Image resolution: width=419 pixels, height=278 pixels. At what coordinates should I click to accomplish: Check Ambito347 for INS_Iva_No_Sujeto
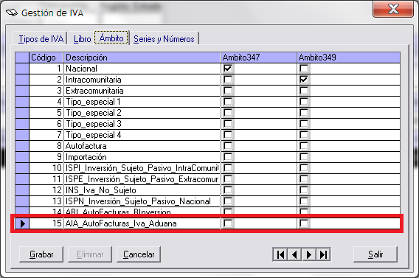(228, 190)
